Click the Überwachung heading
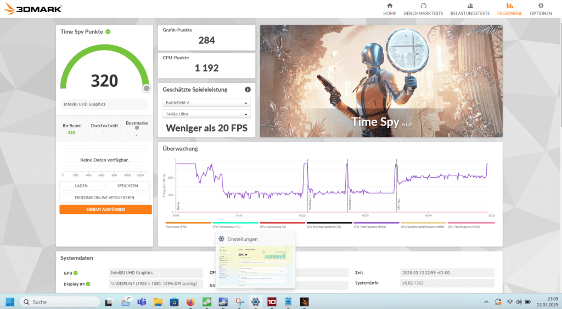 point(180,148)
